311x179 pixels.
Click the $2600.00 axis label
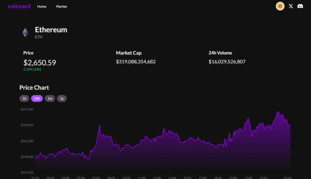click(x=27, y=157)
